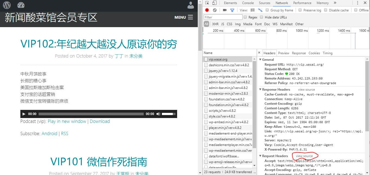The image size is (370, 175).
Task: Stop recording network log with red button
Action: [207, 10]
